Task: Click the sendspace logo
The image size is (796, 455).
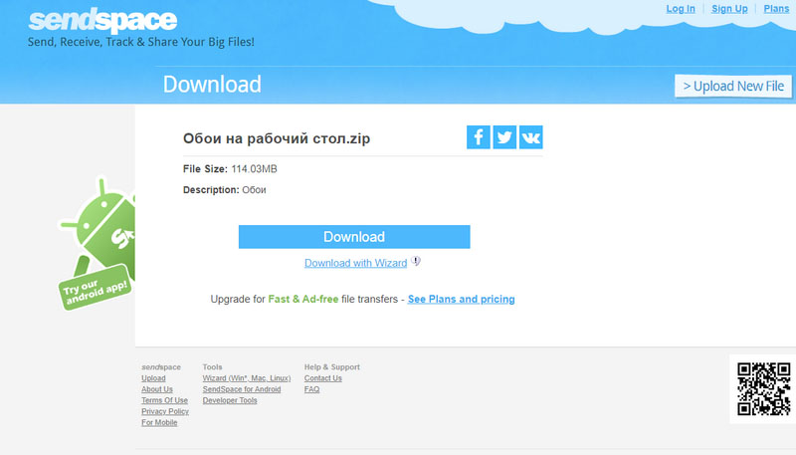Action: (102, 20)
